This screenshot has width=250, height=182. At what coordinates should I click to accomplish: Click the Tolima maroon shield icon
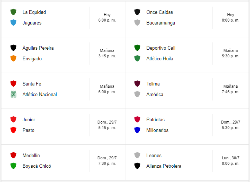[137, 84]
